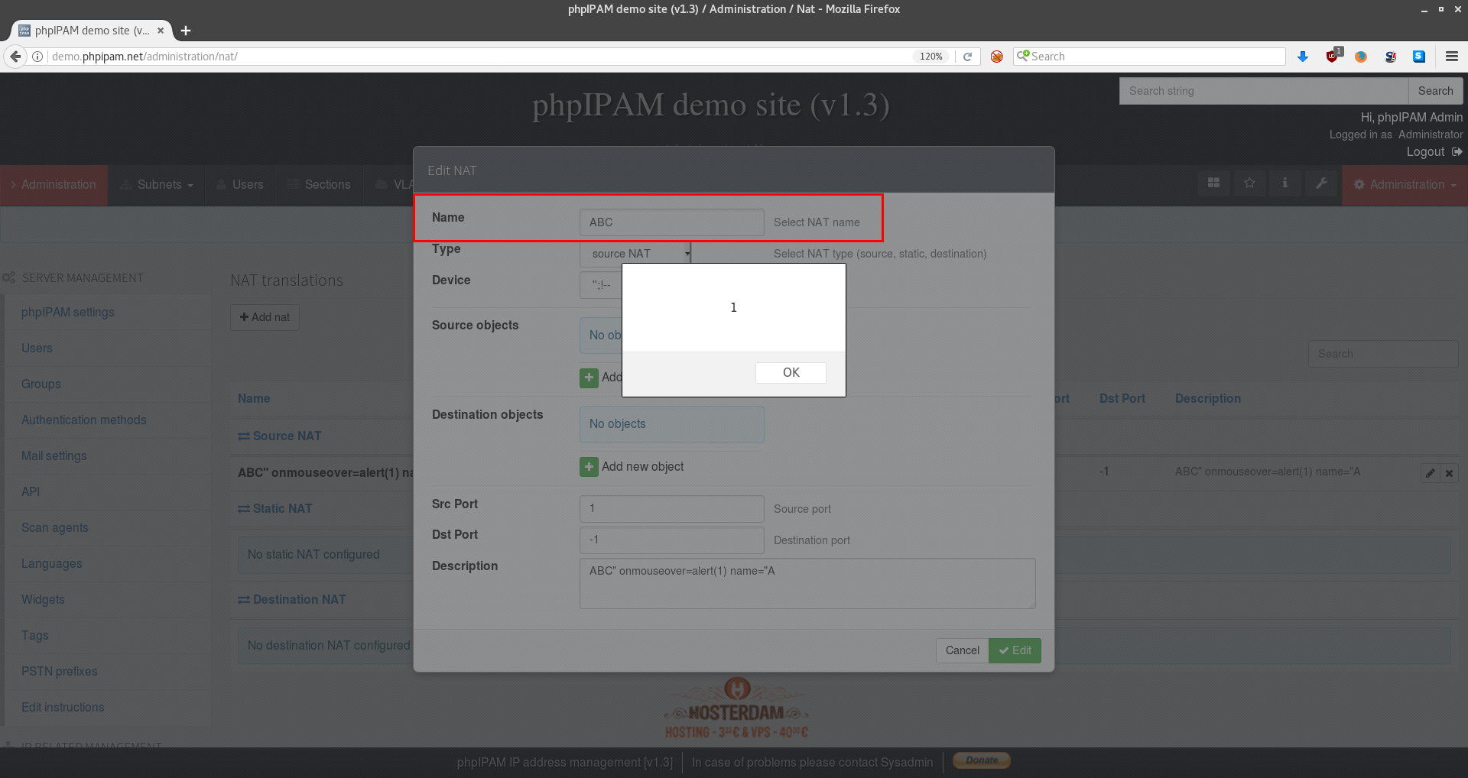
Task: Click the uBlock Origin toolbar icon
Action: coord(1333,56)
